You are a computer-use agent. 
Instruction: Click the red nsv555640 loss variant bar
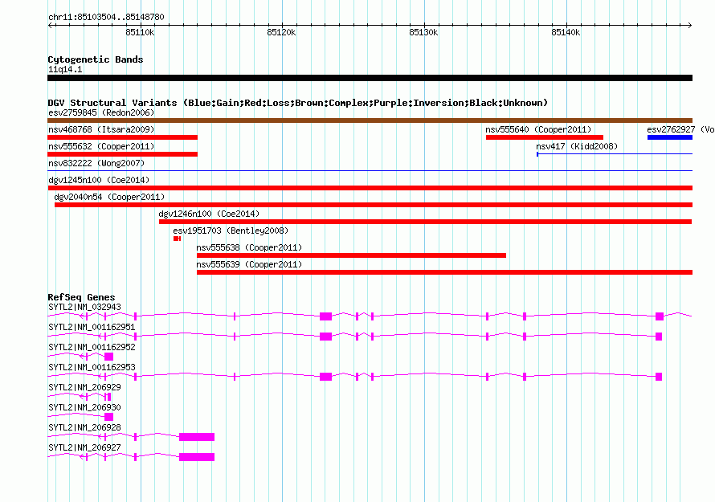pos(545,137)
